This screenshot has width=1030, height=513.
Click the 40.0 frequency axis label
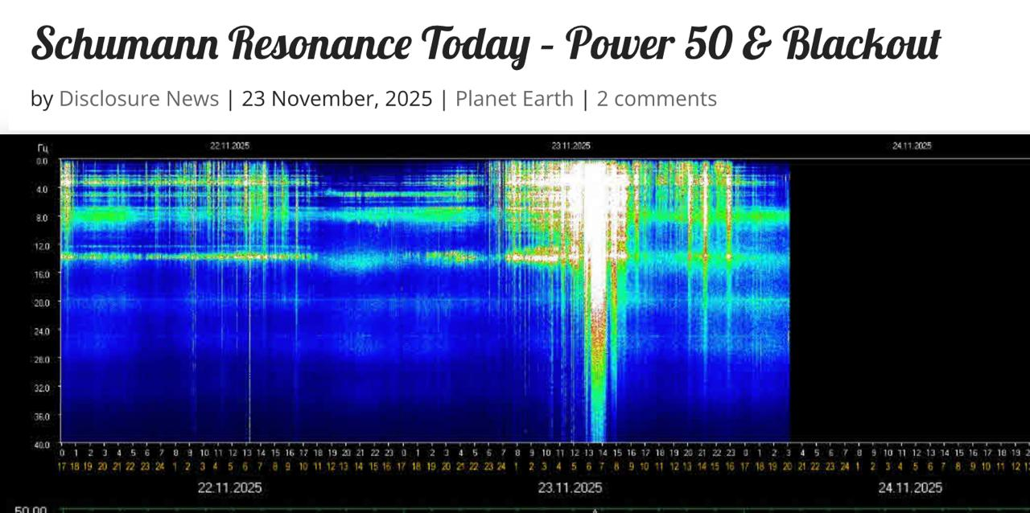coord(42,444)
